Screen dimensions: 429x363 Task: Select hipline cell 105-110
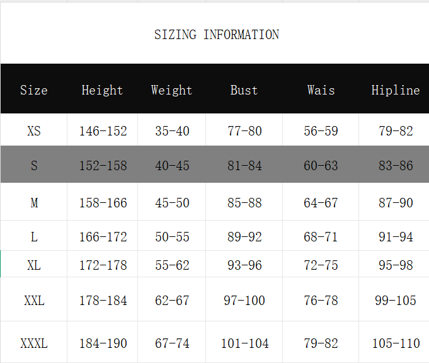point(396,343)
